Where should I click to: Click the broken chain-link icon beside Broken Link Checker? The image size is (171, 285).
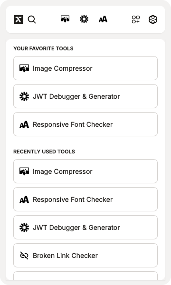[x=24, y=256]
